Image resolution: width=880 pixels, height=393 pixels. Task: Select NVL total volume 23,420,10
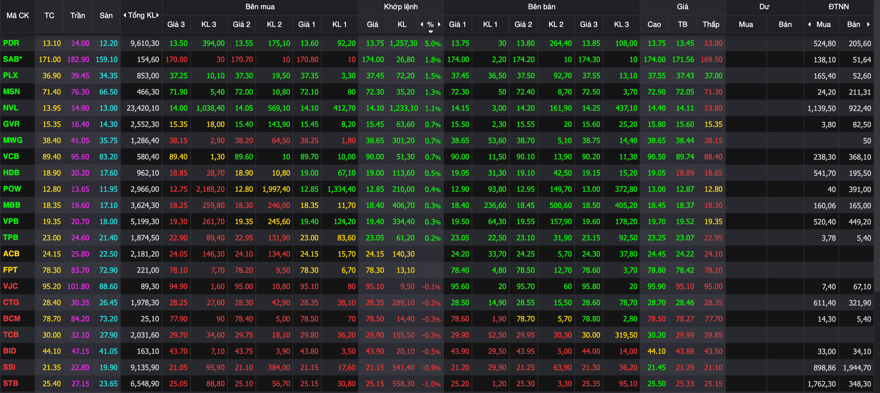point(142,108)
